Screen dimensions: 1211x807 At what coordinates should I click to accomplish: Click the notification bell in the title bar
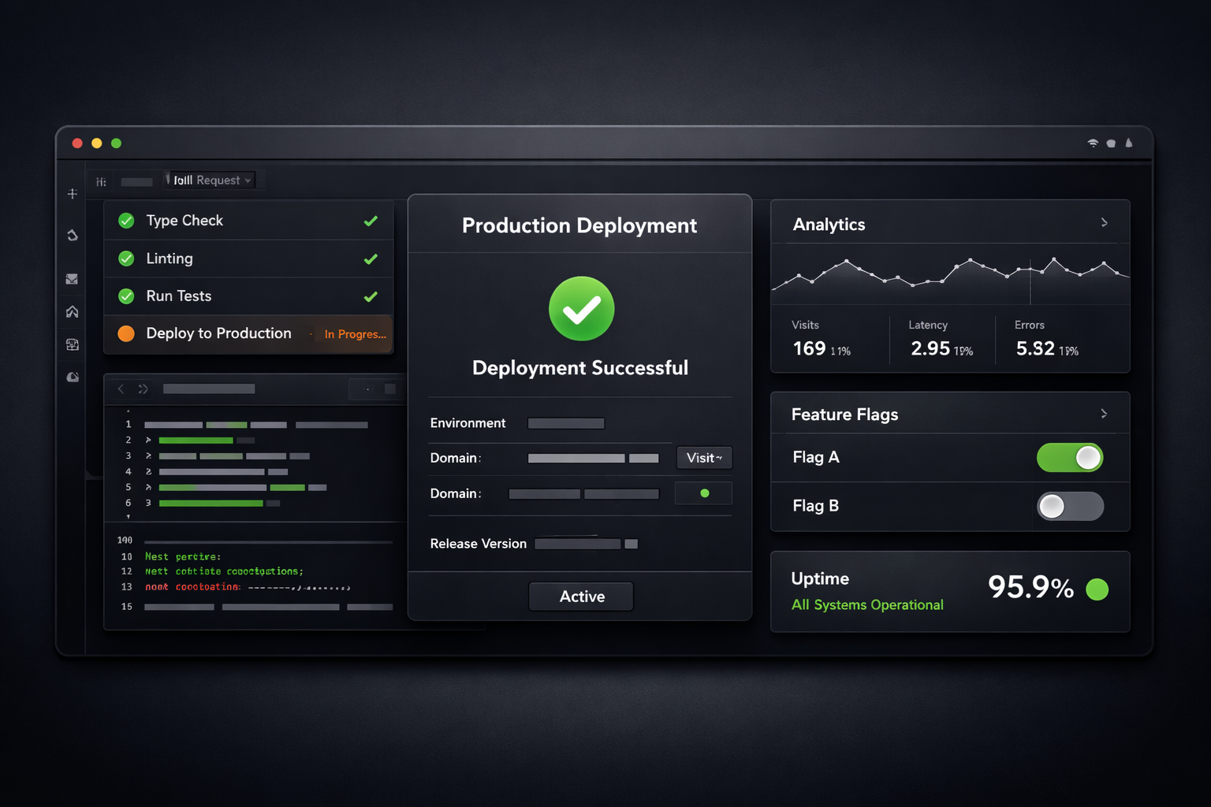point(1129,143)
